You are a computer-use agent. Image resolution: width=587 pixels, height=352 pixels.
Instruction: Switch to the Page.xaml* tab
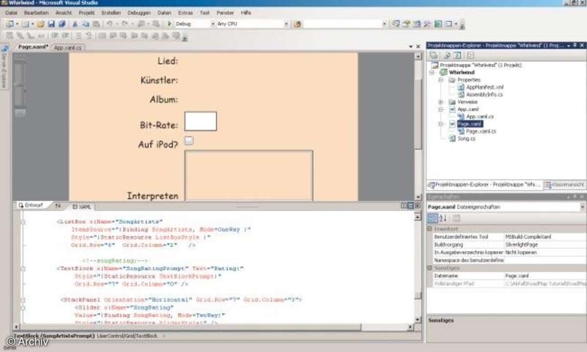[x=33, y=47]
